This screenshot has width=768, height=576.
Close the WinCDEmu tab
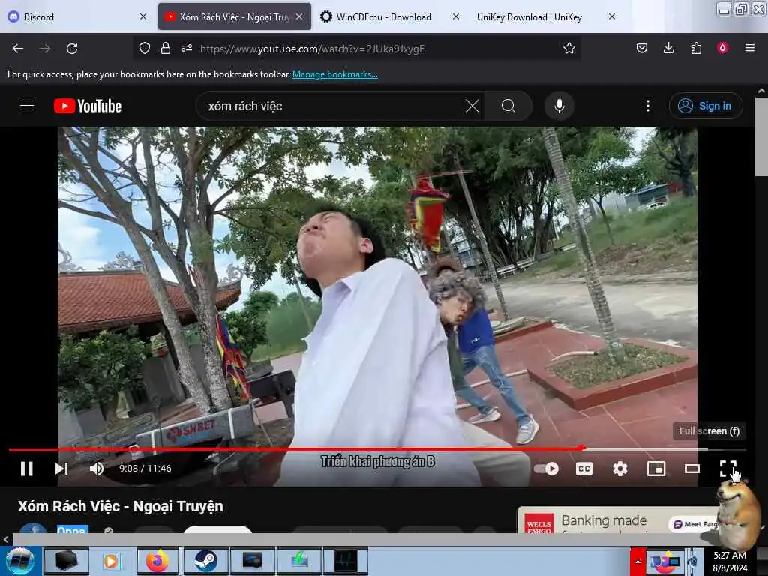pos(455,16)
